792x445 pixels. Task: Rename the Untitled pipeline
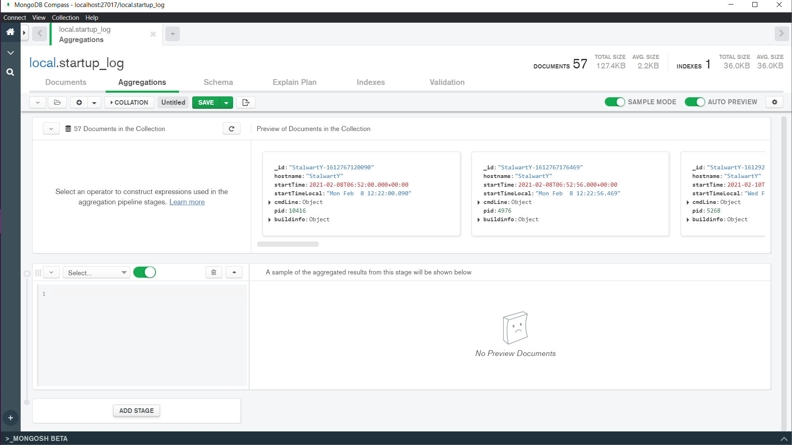click(x=173, y=102)
